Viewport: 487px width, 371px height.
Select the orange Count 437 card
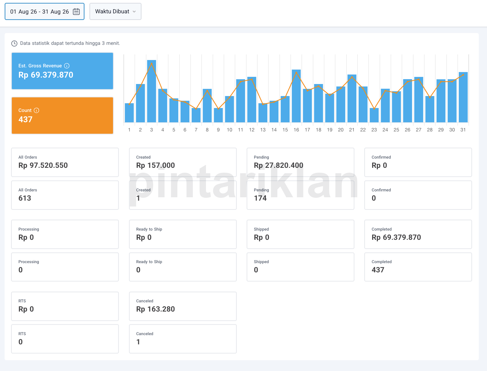point(62,116)
